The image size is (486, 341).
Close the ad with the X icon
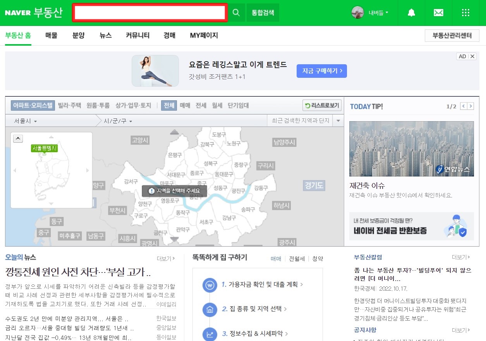click(472, 57)
